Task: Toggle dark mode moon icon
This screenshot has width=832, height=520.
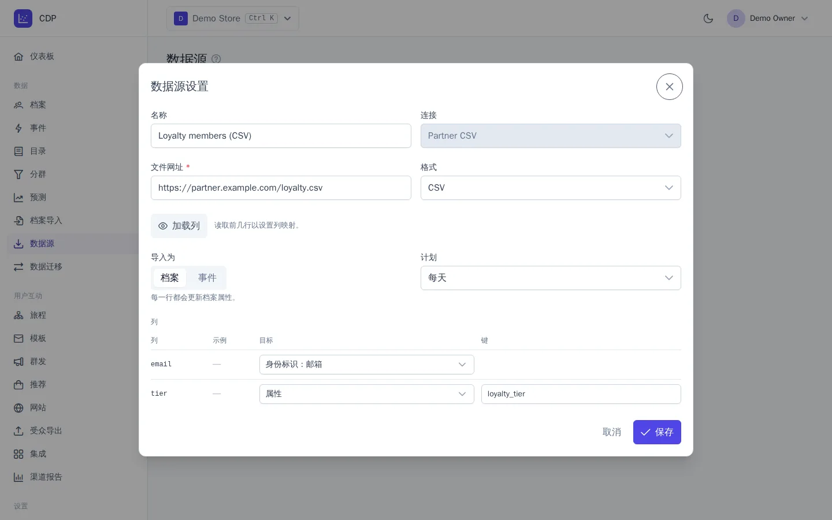Action: [x=708, y=18]
